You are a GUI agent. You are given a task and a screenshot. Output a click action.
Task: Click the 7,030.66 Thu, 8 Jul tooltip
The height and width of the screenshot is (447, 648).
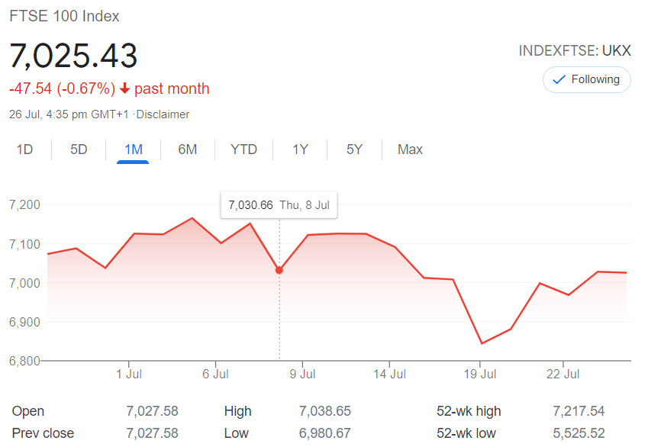(x=279, y=205)
